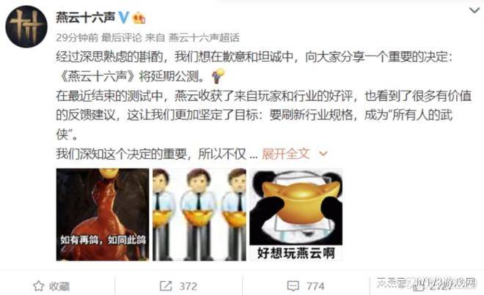The height and width of the screenshot is (295, 484).
Task: Open the 29分钟前 timestamp
Action: (77, 37)
